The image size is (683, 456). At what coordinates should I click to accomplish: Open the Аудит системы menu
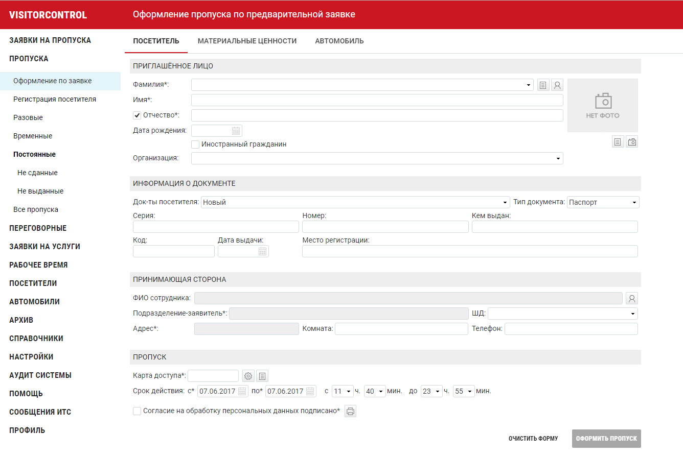(x=40, y=375)
